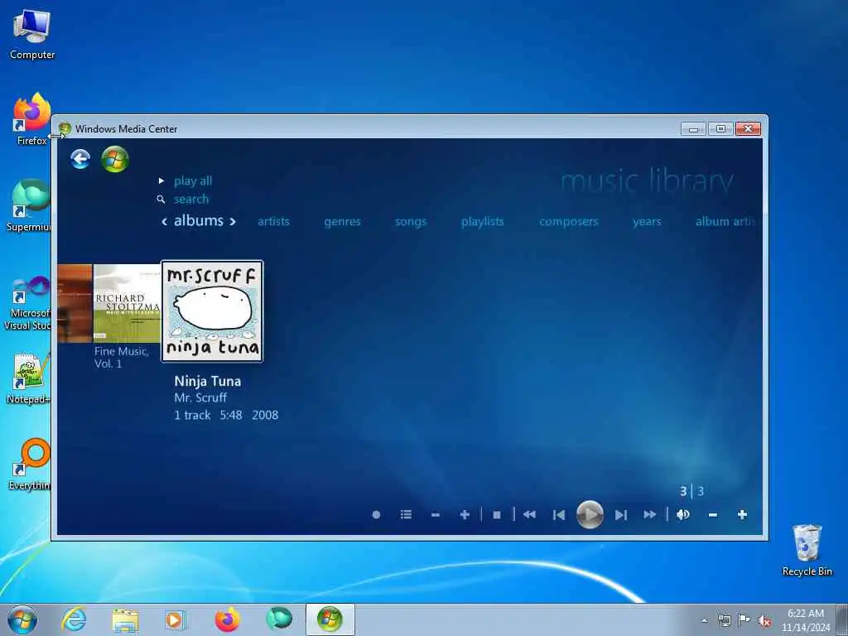Start playback with the round play button

pos(590,514)
